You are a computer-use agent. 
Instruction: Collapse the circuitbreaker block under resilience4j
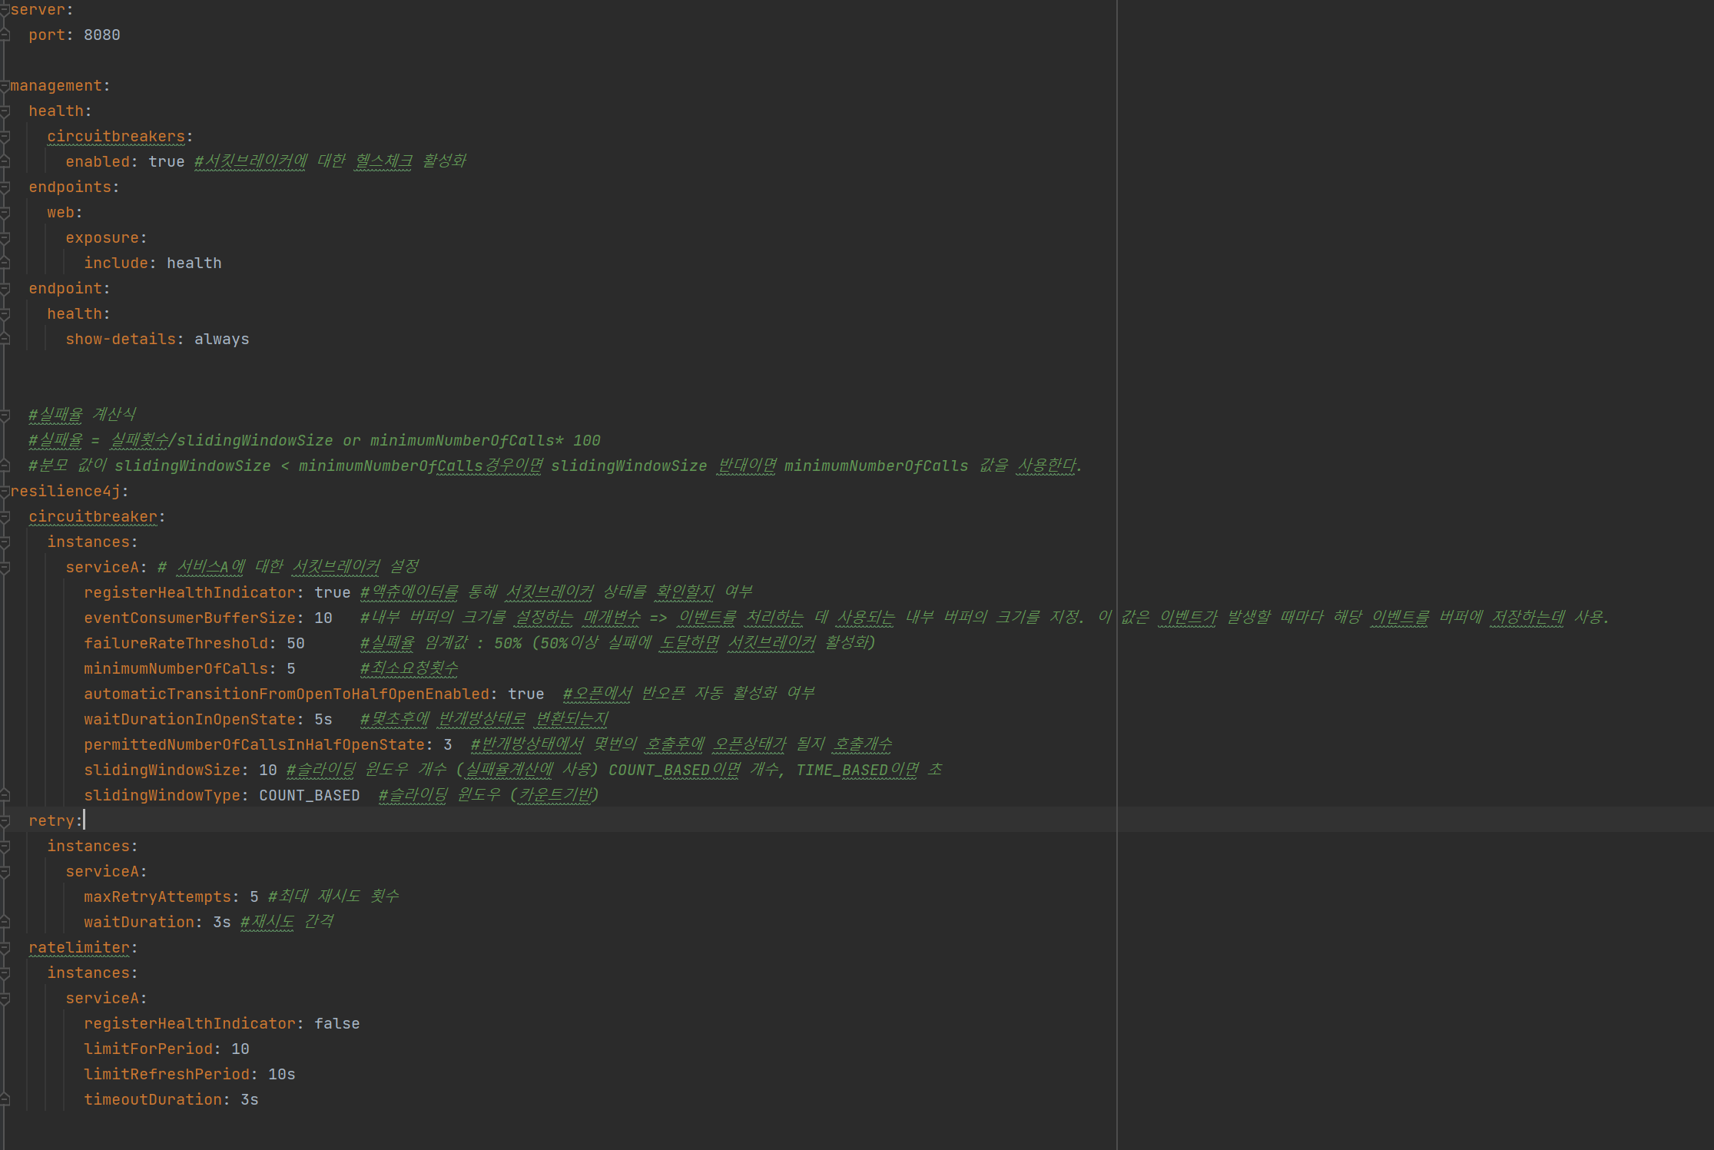4,517
